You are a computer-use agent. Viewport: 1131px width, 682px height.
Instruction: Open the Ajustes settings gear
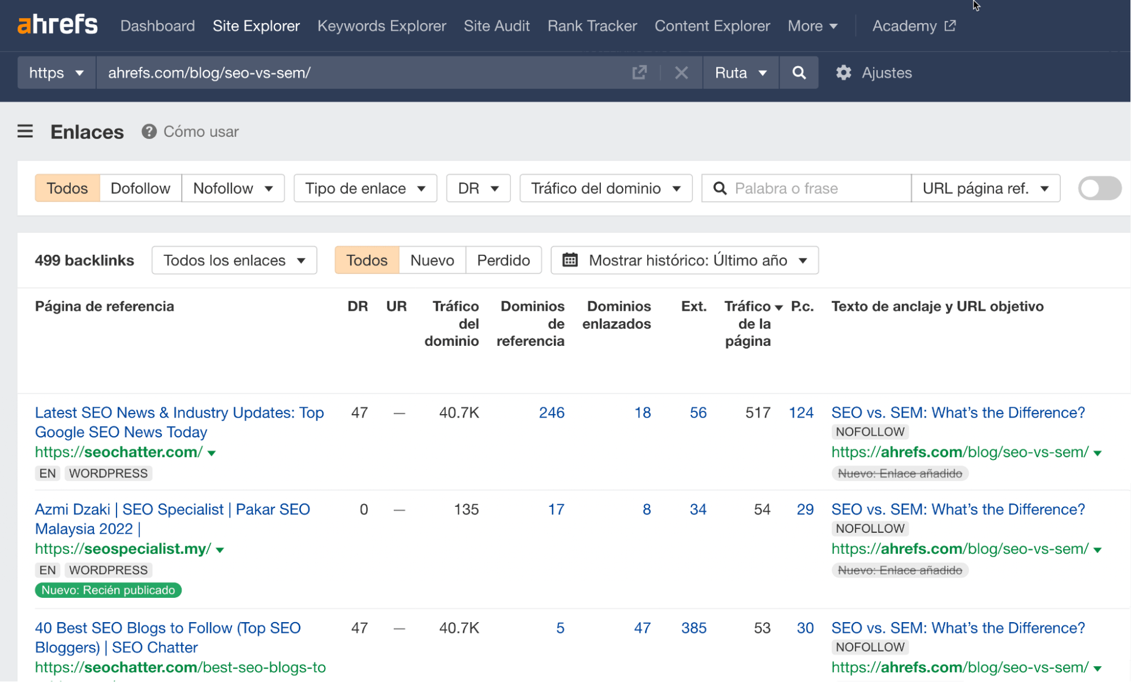point(843,72)
